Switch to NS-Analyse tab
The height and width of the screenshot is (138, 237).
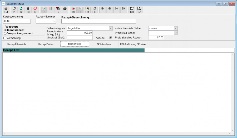click(x=104, y=44)
